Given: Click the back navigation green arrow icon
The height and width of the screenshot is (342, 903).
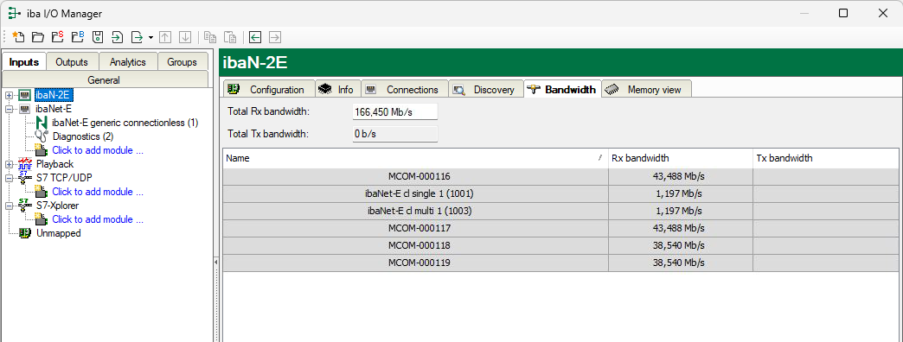Looking at the screenshot, I should (255, 37).
